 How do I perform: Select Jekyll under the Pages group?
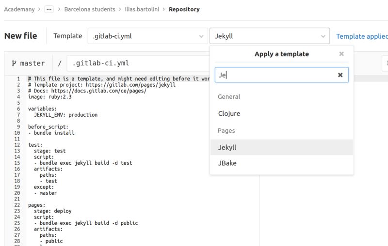[227, 147]
